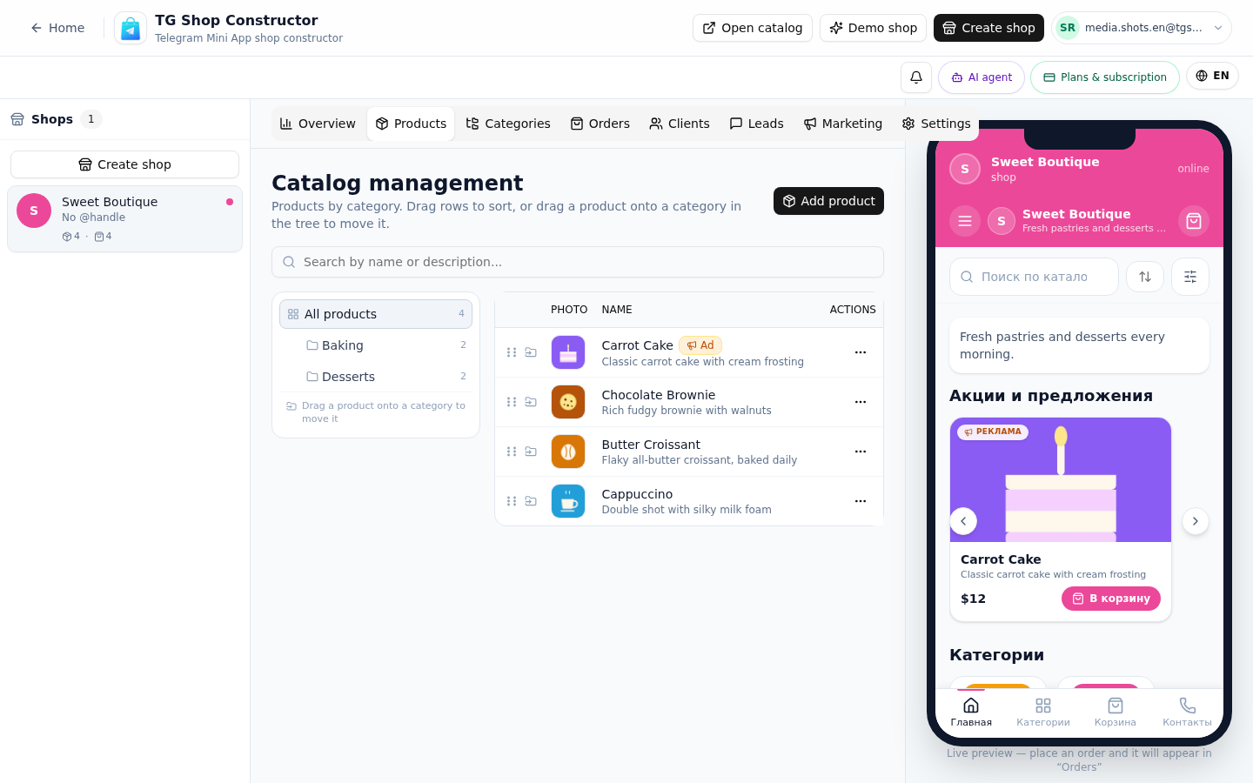Click the move-to-category folder icon for Chocolate Brownie
Viewport: 1253px width, 783px height.
(x=531, y=402)
